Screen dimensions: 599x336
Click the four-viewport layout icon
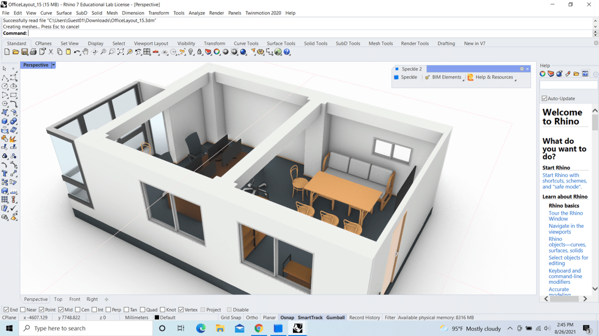pyautogui.click(x=147, y=52)
